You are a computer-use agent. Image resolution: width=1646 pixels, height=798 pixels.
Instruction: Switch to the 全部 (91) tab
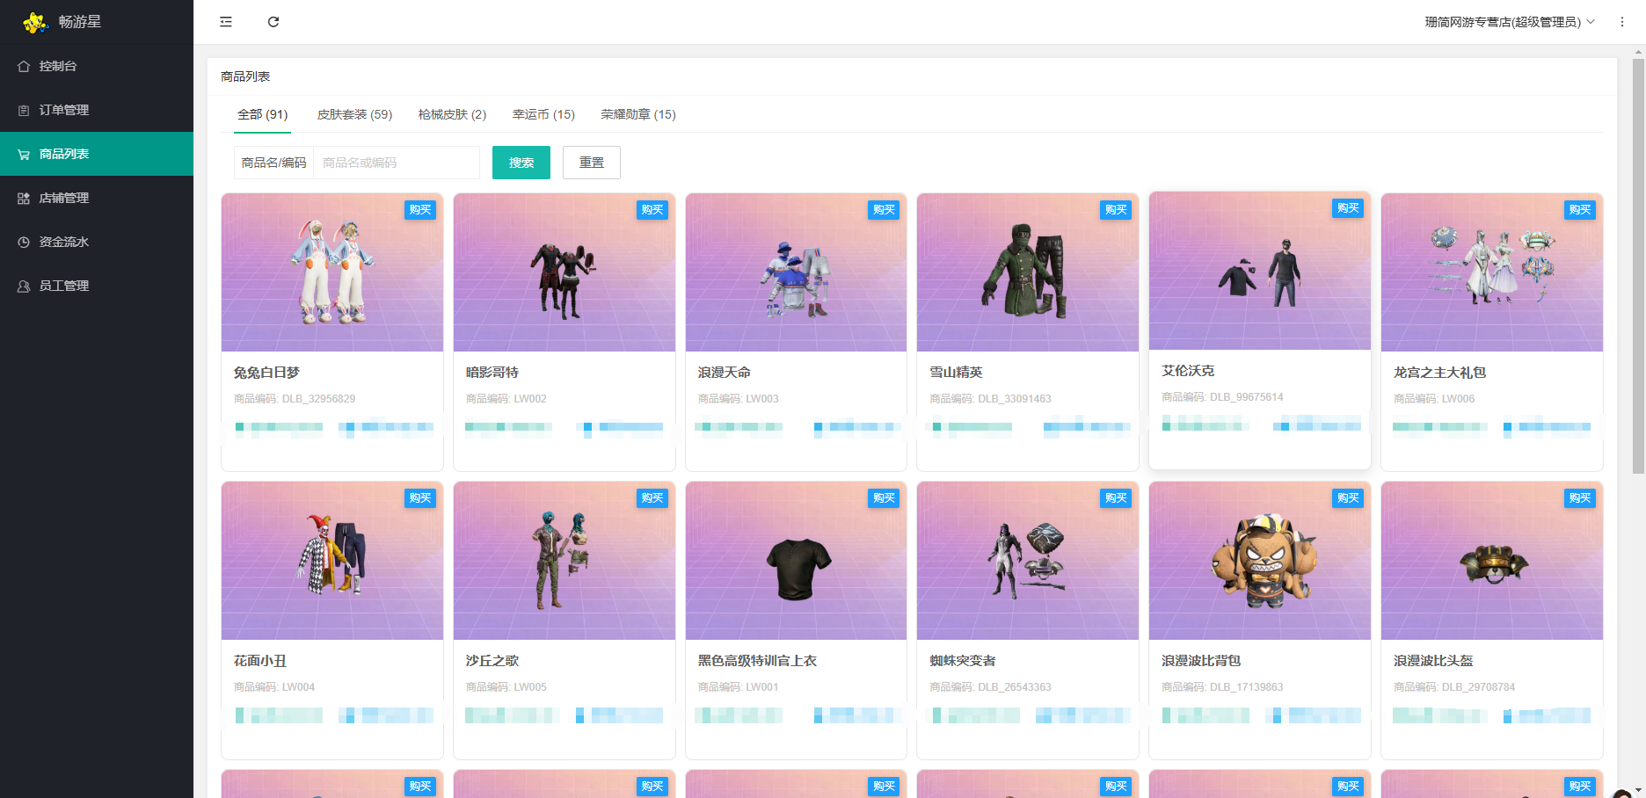pos(263,114)
